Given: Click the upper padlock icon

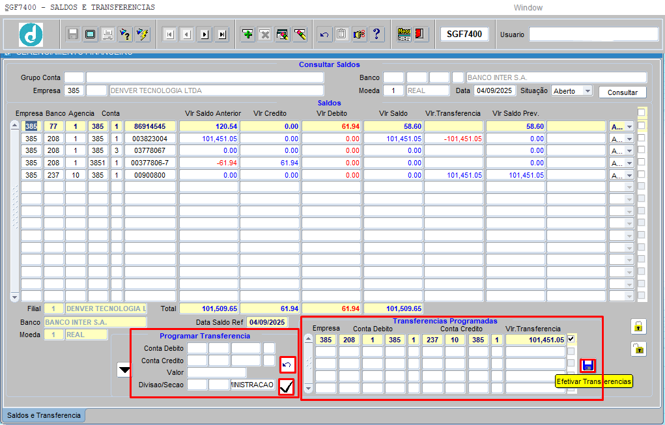Looking at the screenshot, I should (638, 327).
